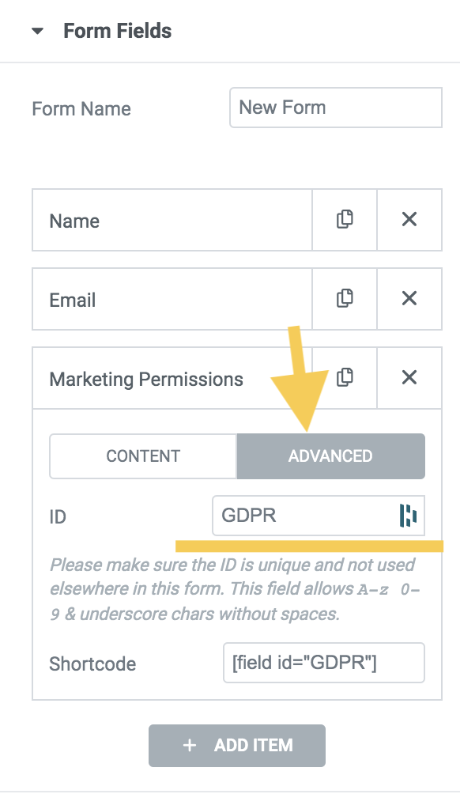Click the dynamic tags icon in ID field

(x=408, y=516)
